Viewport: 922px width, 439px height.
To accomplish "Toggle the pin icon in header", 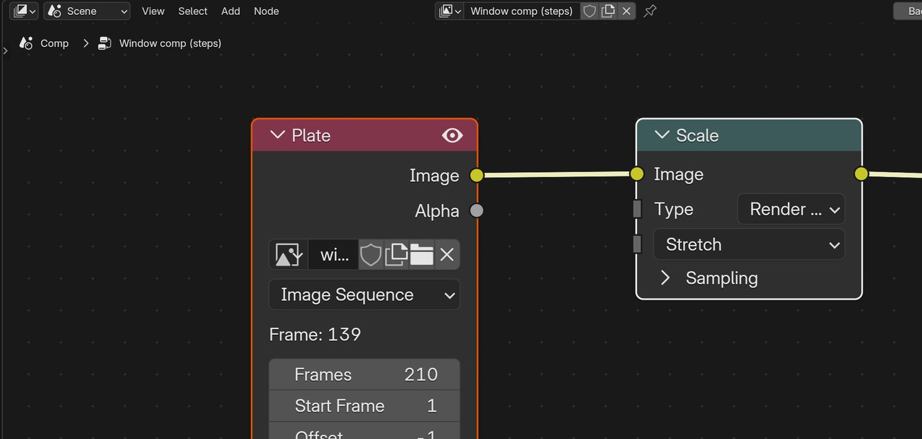I will point(650,11).
